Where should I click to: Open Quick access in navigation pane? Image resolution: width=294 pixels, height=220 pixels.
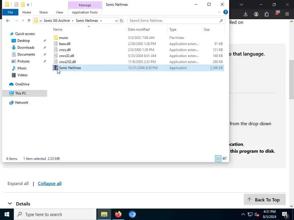[x=25, y=34]
